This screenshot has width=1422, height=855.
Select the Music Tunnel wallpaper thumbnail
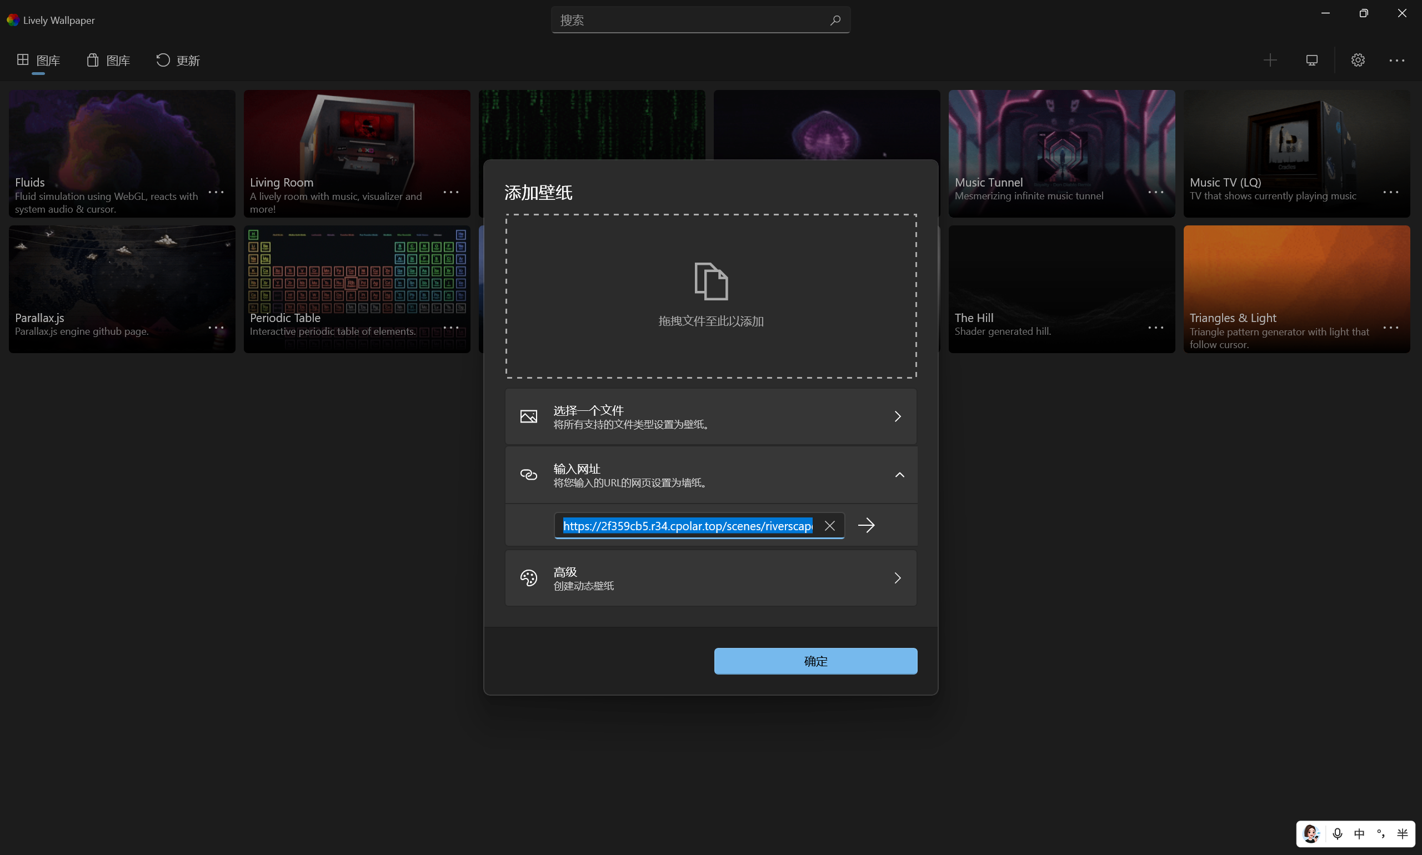(1061, 153)
